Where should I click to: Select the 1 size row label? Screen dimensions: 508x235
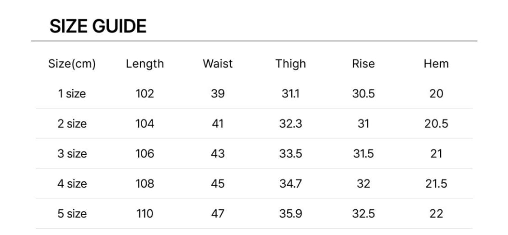coord(72,94)
